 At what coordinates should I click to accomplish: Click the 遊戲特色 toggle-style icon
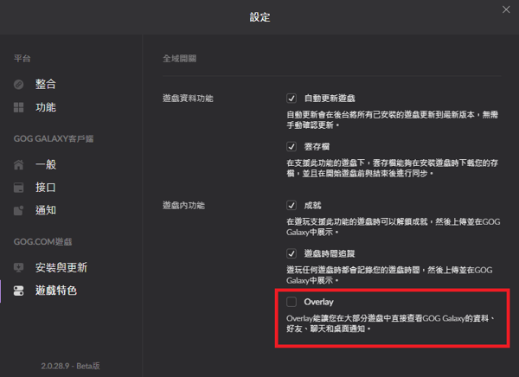click(19, 291)
